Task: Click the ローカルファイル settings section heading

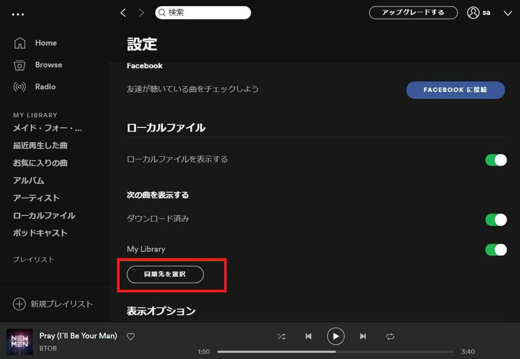Action: click(166, 128)
